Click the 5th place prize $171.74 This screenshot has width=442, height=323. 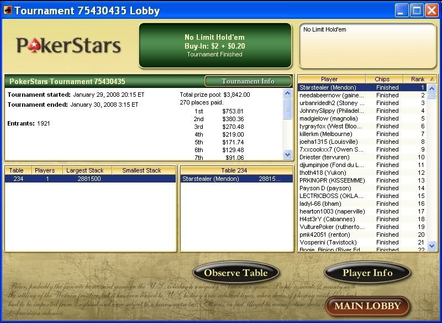point(233,143)
